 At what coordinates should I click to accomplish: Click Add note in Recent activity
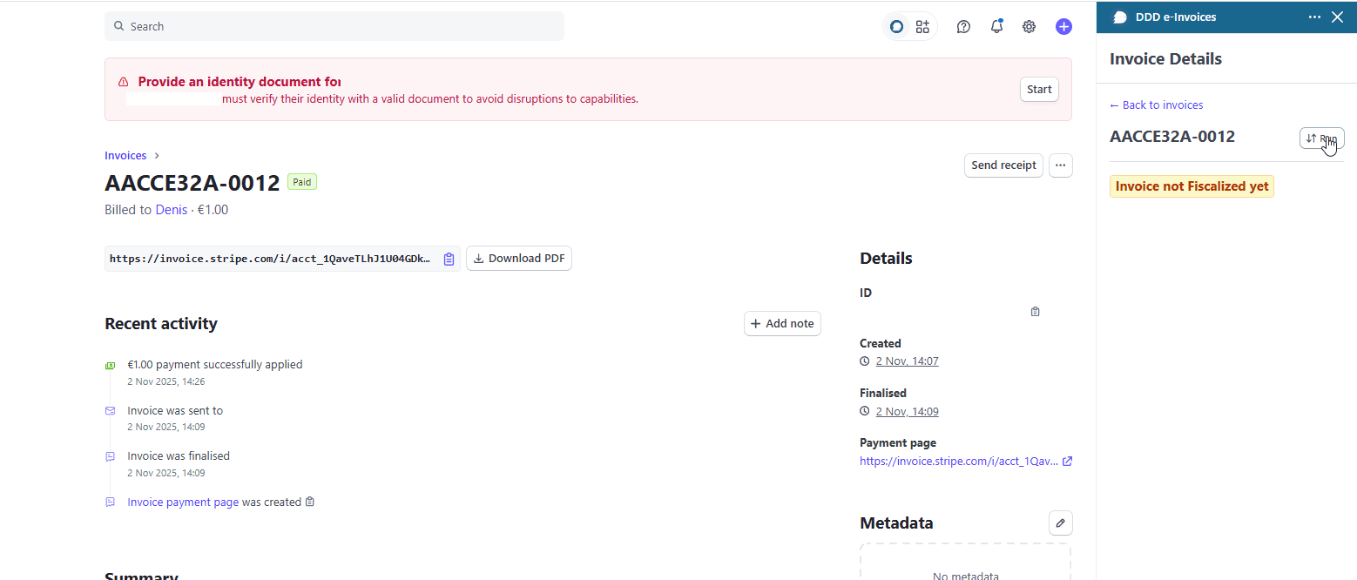(x=781, y=322)
